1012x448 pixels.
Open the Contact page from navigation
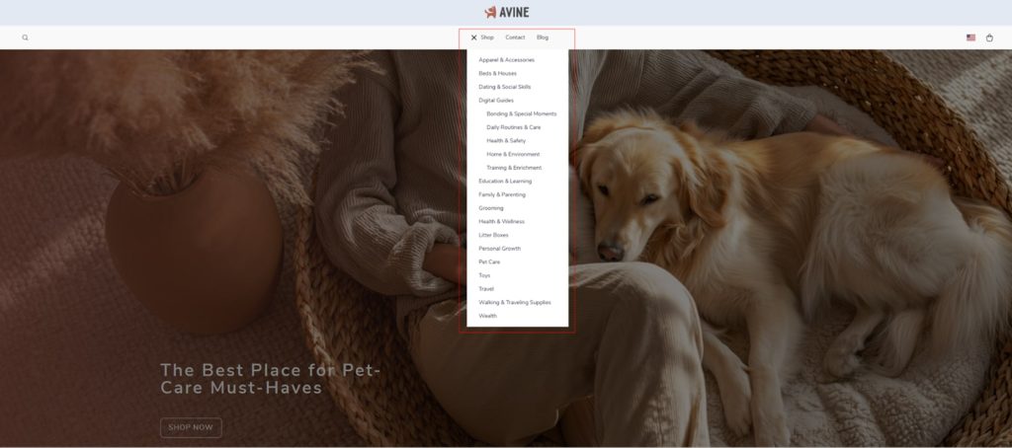515,37
